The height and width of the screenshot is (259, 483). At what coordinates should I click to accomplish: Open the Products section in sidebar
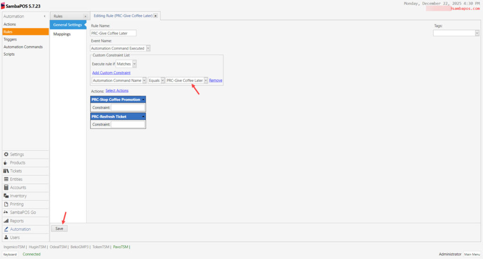17,163
